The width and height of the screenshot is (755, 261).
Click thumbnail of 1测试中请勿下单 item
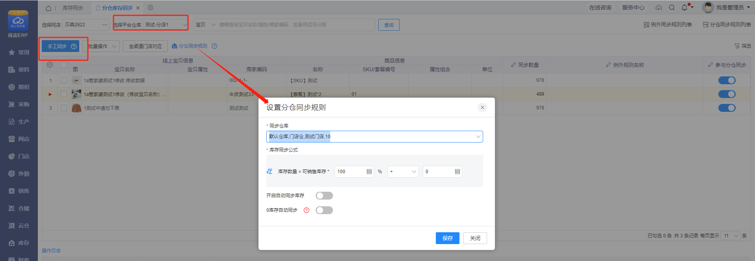pos(76,108)
